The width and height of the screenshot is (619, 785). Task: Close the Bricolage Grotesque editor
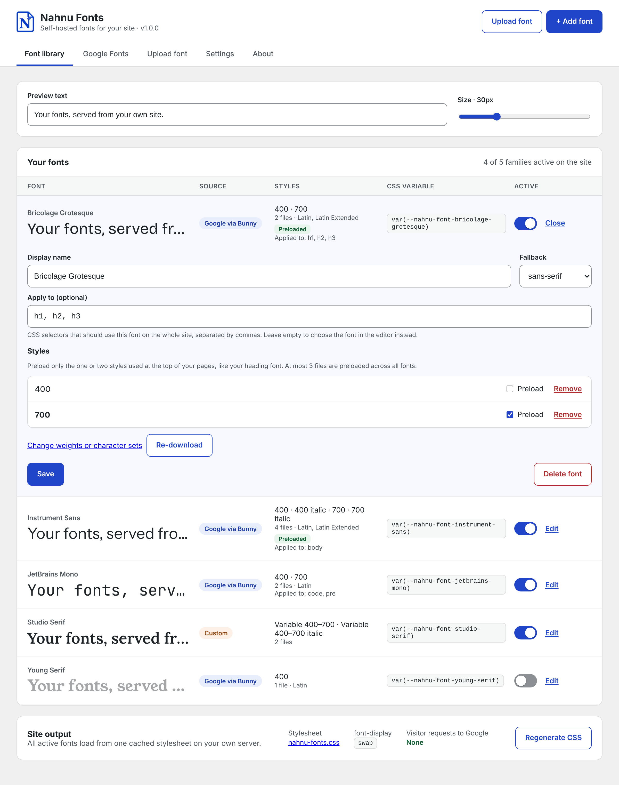click(x=555, y=223)
